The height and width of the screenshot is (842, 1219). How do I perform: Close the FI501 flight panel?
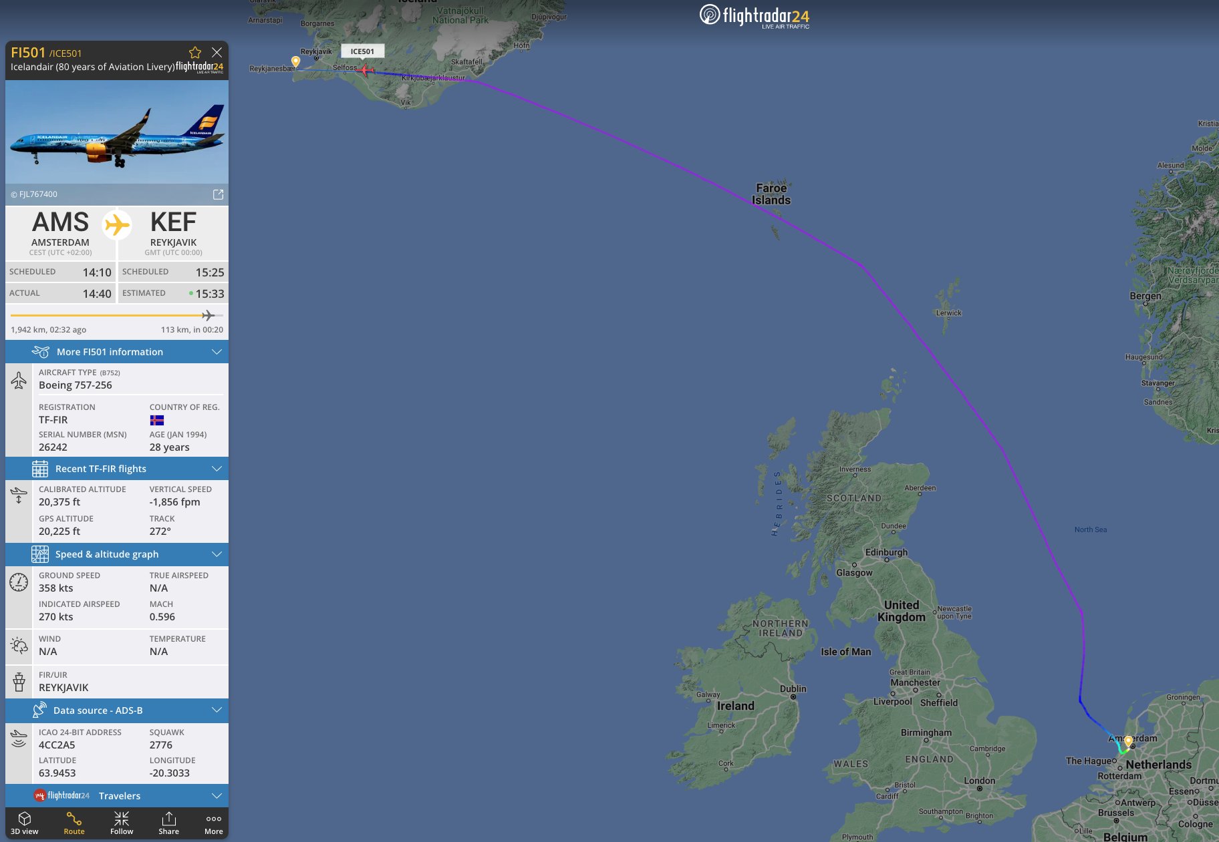(217, 52)
